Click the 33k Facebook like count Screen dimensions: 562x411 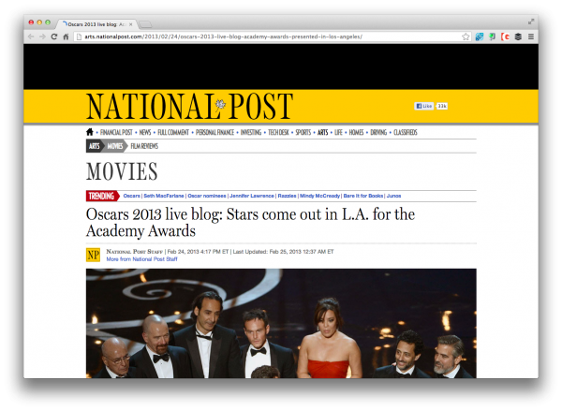[441, 106]
